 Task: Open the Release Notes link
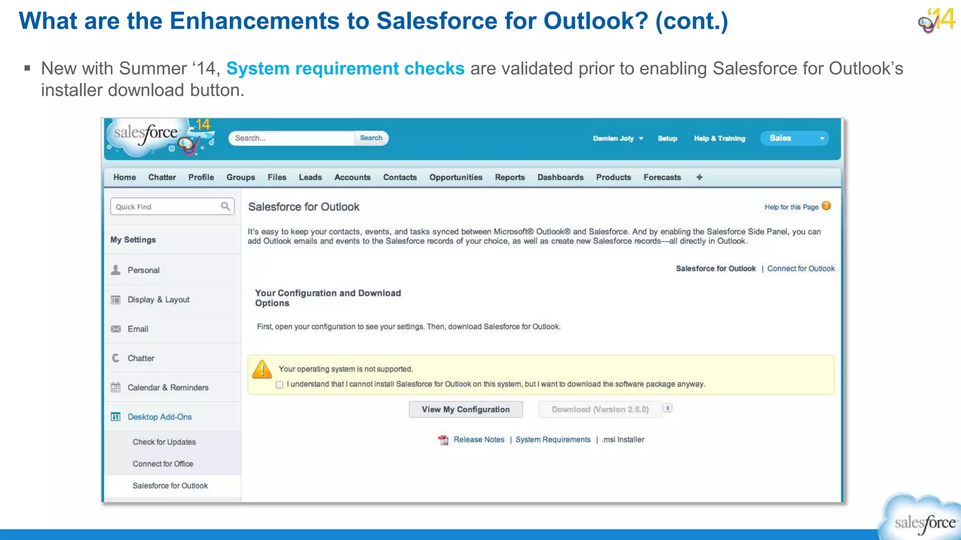(479, 440)
